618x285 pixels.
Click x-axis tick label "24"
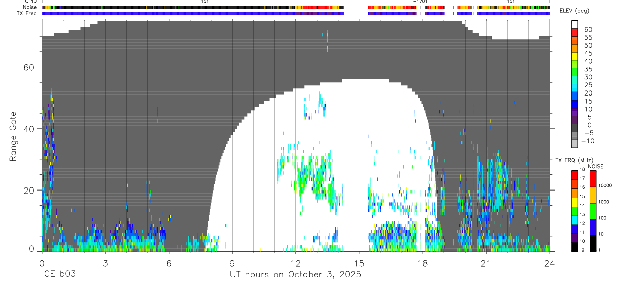tap(549, 263)
